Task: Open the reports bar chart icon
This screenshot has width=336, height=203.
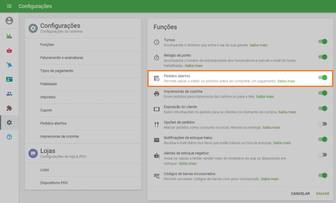Action: point(9,36)
